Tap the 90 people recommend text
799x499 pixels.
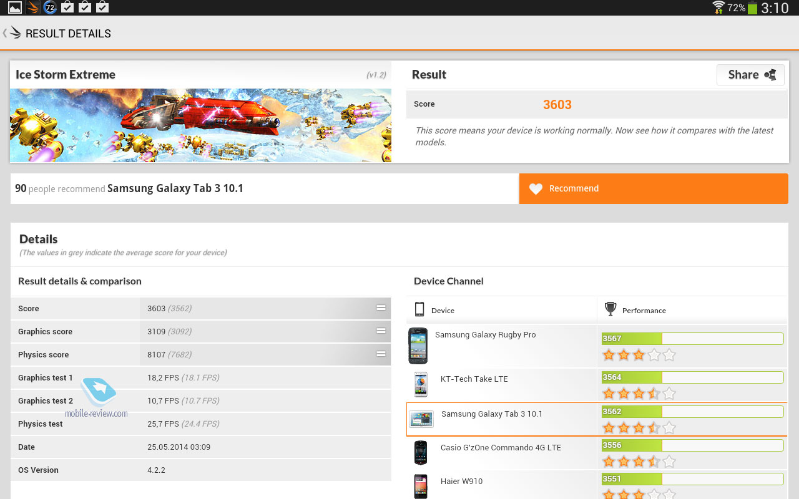[60, 188]
